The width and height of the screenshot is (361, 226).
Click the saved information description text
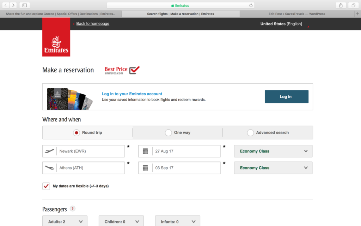(154, 100)
